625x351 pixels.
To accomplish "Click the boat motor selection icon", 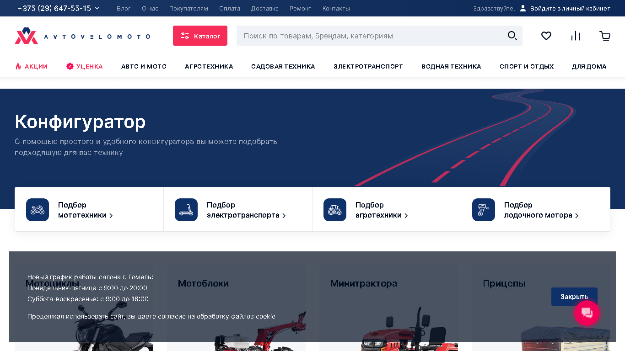I will (x=484, y=210).
